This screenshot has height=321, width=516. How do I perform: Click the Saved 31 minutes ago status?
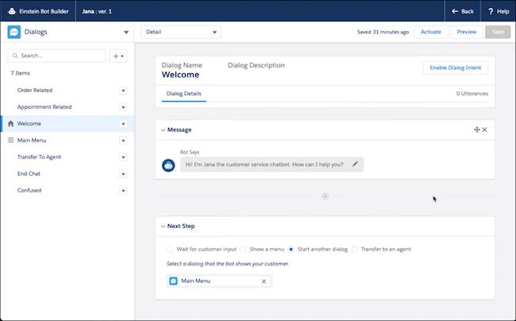coord(383,32)
